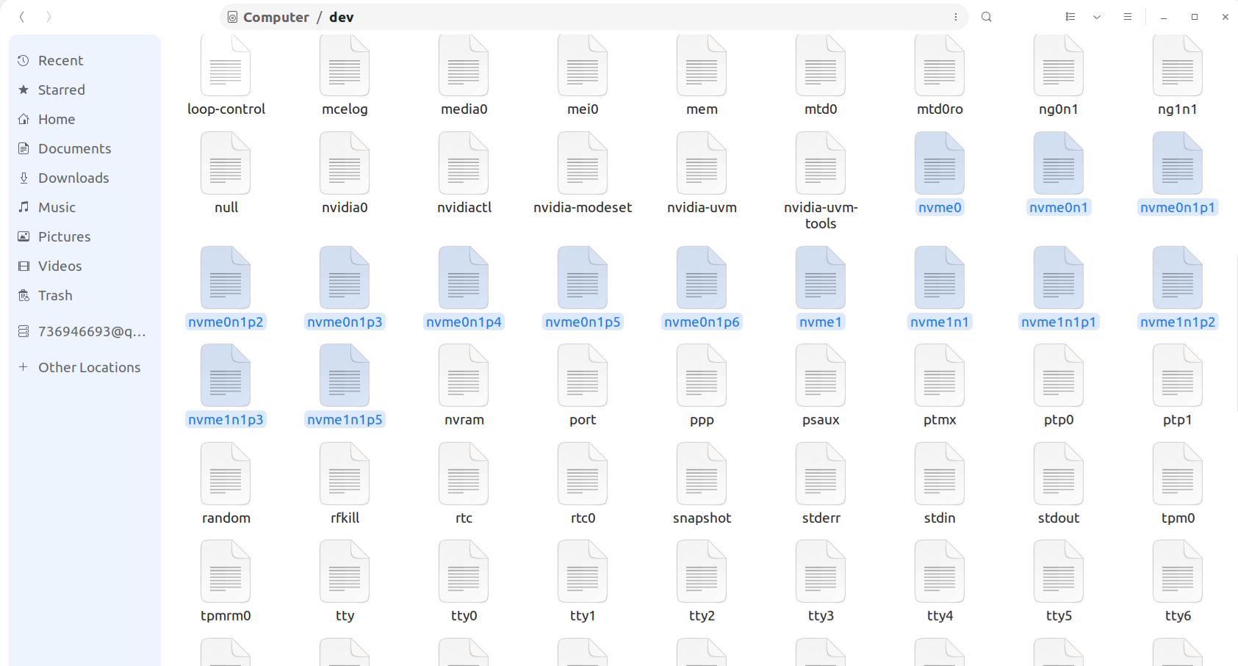
Task: Click Computer in the path bar
Action: click(x=276, y=17)
